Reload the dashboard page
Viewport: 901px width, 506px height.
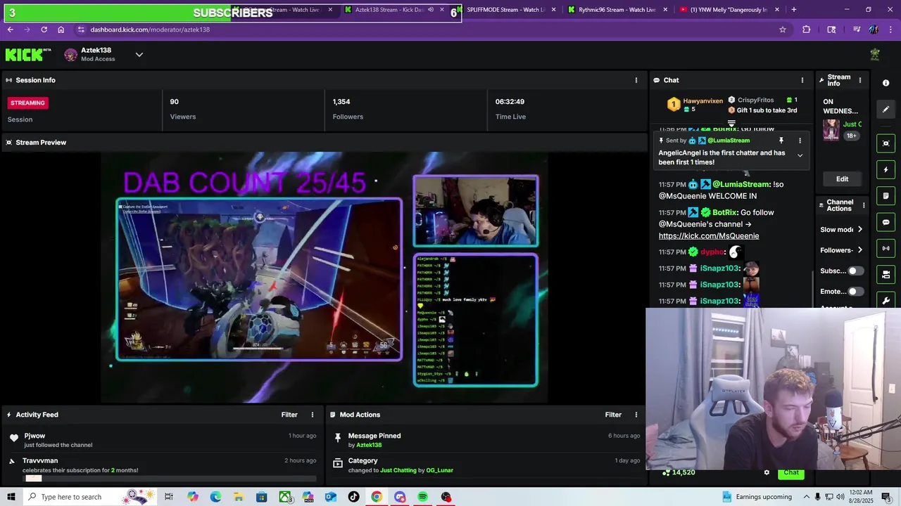point(44,30)
